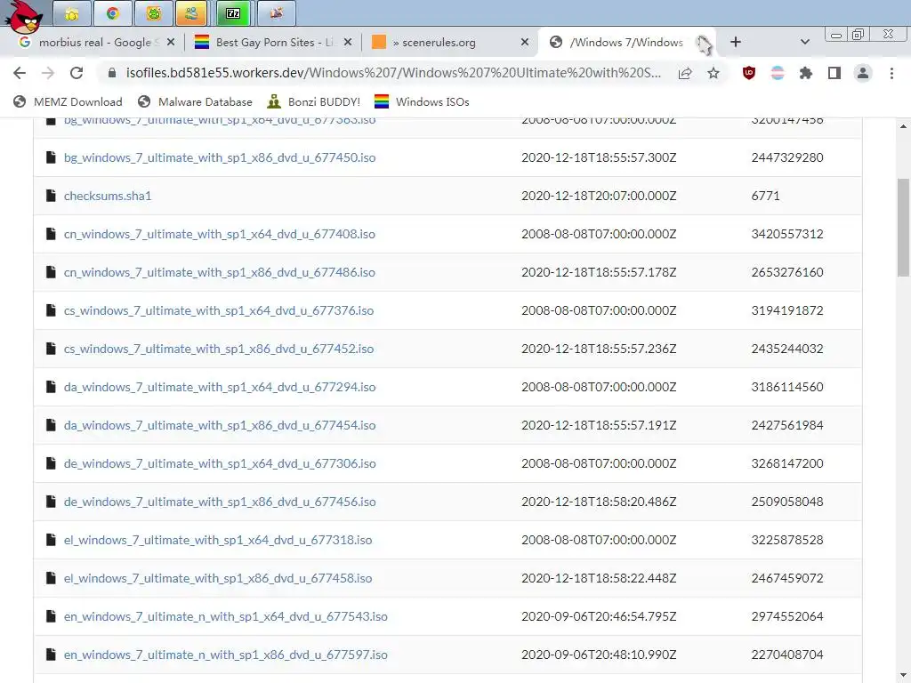The width and height of the screenshot is (911, 683).
Task: Download da_windows_7 x86 677454 iso
Action: (220, 425)
